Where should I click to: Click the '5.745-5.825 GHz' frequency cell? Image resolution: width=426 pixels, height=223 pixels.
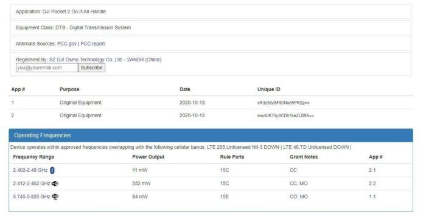32,196
